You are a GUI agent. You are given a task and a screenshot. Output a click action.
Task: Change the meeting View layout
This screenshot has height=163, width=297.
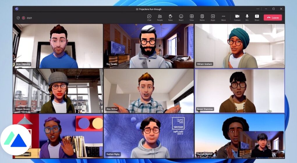pos(192,17)
